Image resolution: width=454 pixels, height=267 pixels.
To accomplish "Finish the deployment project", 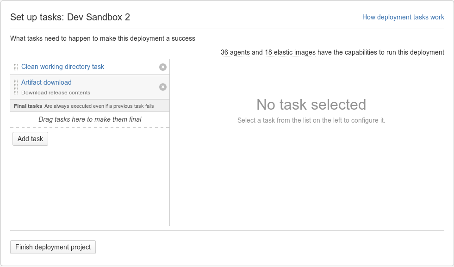I will pyautogui.click(x=53, y=247).
